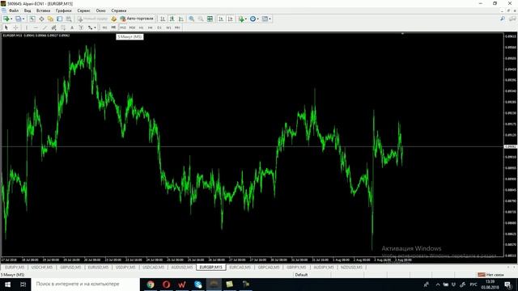The height and width of the screenshot is (291, 518).
Task: Switch chart to bar chart type
Action: pyautogui.click(x=163, y=19)
